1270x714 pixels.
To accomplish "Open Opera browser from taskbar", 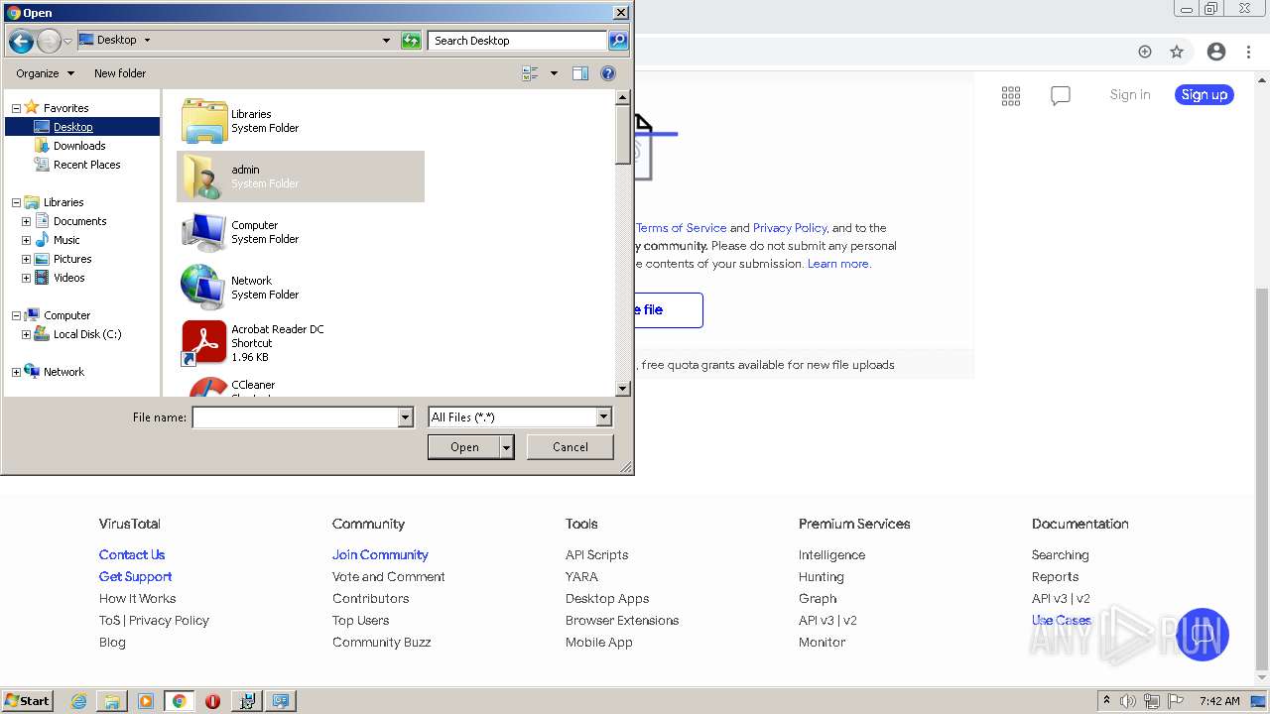I will click(212, 701).
